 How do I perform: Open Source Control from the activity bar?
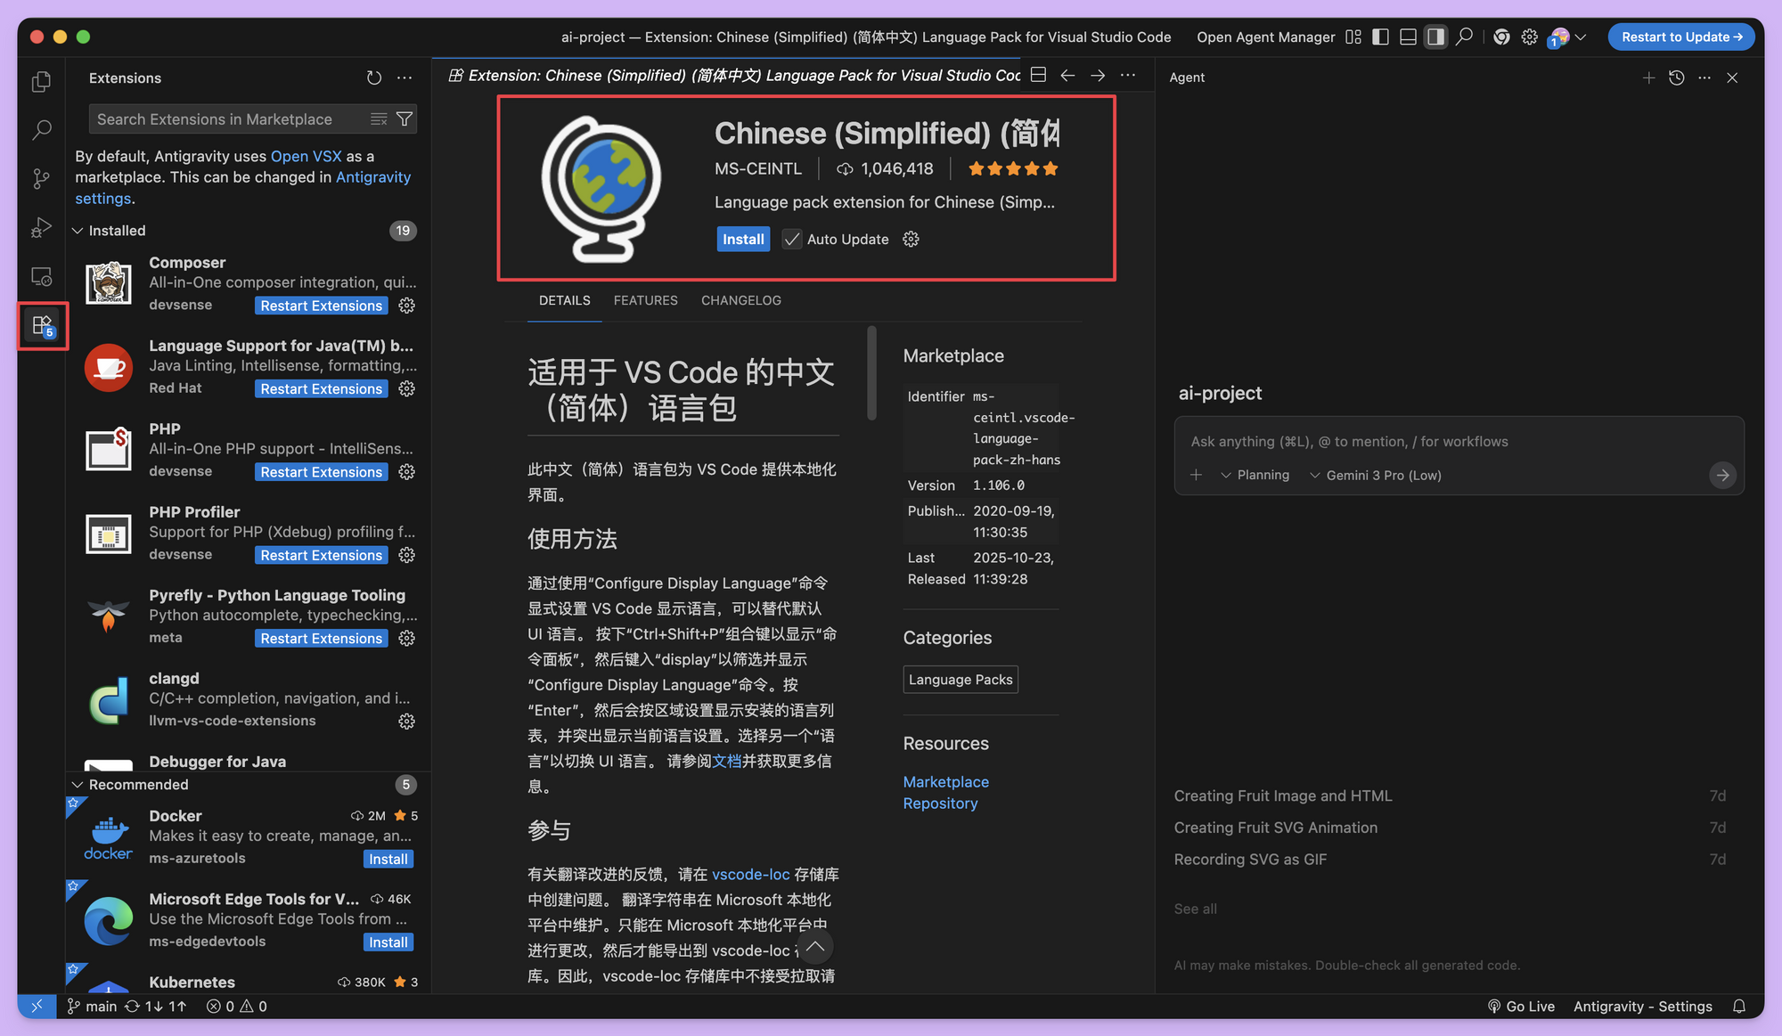(41, 178)
